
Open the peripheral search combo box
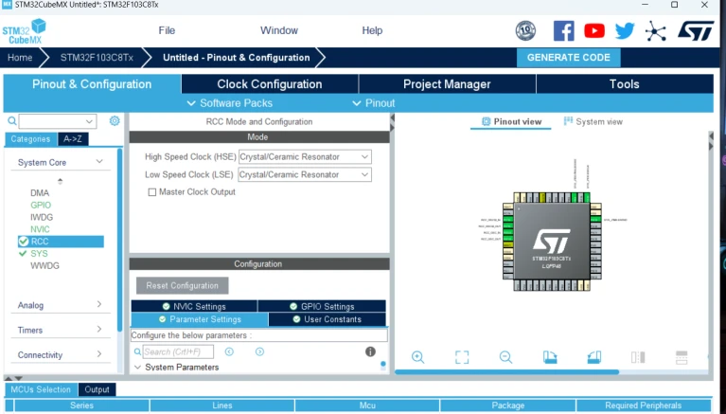tap(58, 121)
